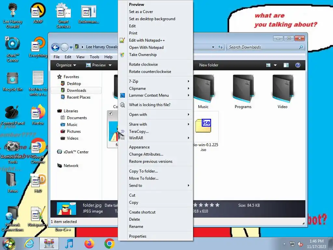Select Properties in context menu

138,236
